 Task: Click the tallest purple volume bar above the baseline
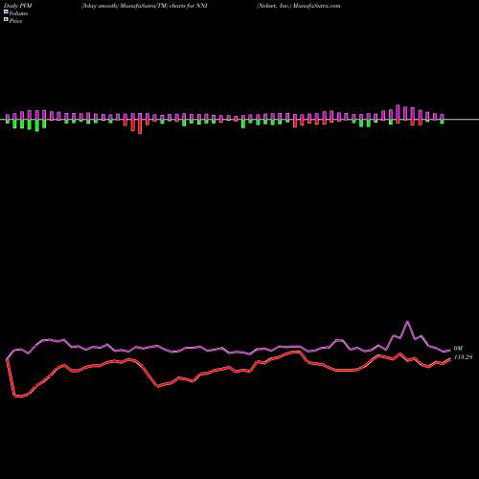pos(398,112)
